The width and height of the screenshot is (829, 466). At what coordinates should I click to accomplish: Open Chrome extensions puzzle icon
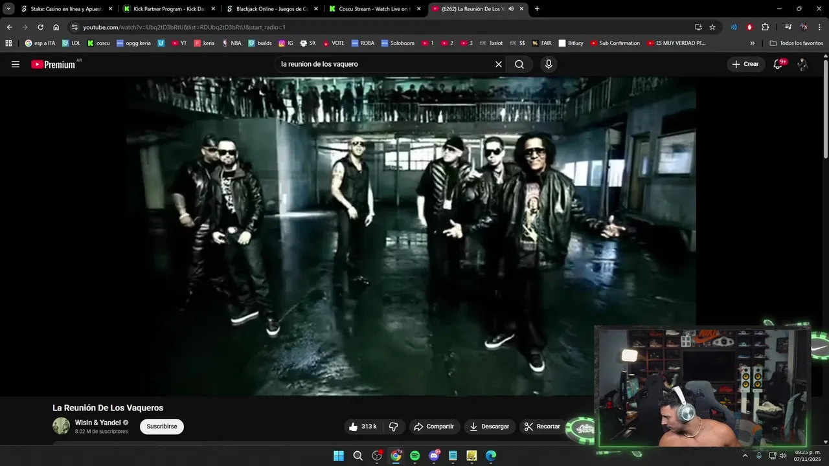click(766, 27)
